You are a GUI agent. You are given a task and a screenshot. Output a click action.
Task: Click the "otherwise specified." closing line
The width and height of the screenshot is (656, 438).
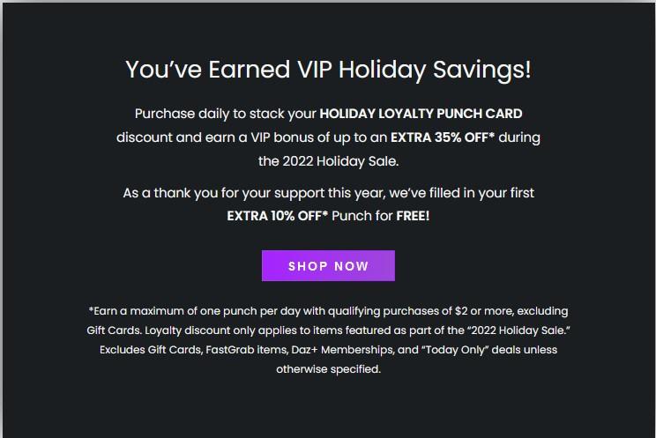point(328,369)
